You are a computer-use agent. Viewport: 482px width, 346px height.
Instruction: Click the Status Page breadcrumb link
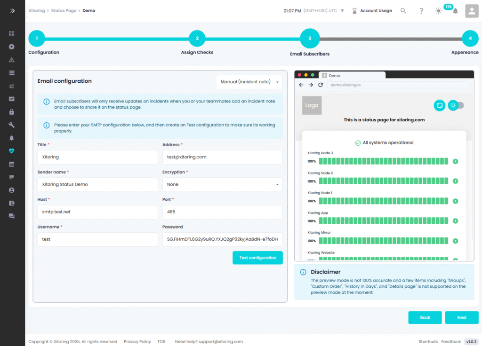pos(64,11)
